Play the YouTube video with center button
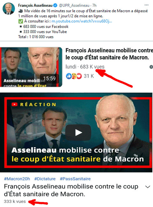153x207 pixels. tap(78, 133)
